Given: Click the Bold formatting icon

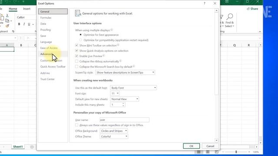Looking at the screenshot, I should tap(19, 24).
